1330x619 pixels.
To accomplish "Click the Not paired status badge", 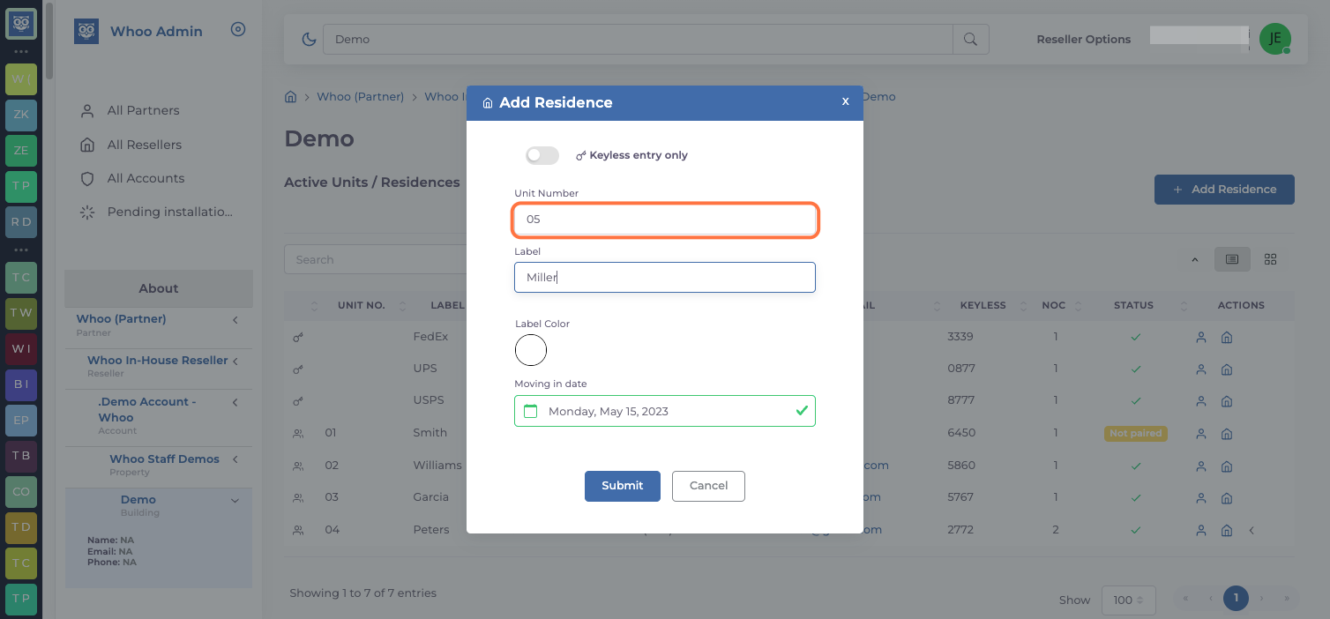I will 1136,434.
